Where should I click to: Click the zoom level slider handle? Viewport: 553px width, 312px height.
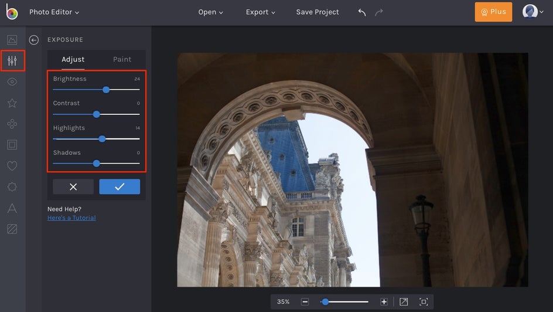click(325, 302)
